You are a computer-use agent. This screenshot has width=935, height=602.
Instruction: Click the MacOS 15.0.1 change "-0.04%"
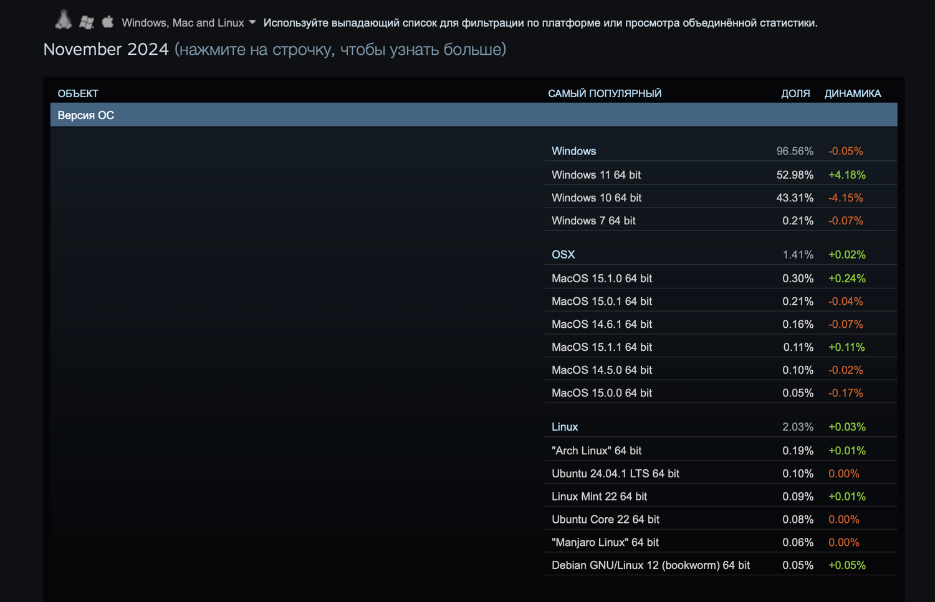846,302
